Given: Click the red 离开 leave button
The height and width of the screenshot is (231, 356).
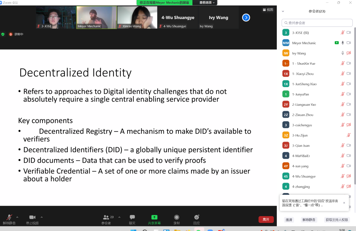Looking at the screenshot, I should pyautogui.click(x=266, y=219).
